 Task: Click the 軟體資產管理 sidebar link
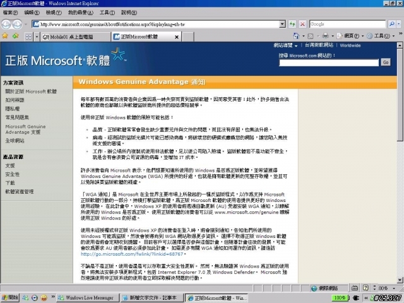click(20, 192)
